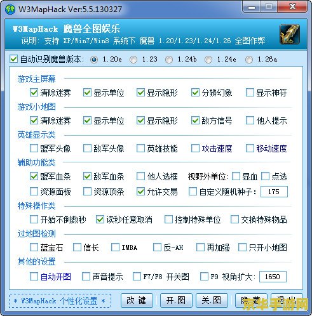Close the W3MapHack window
Image resolution: width=312 pixels, height=316 pixels.
point(292,7)
